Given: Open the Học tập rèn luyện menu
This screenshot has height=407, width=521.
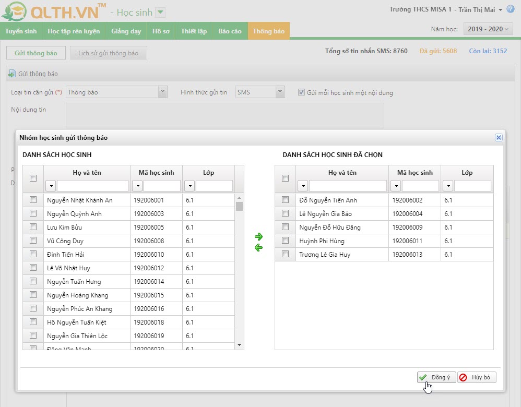Looking at the screenshot, I should (x=74, y=31).
